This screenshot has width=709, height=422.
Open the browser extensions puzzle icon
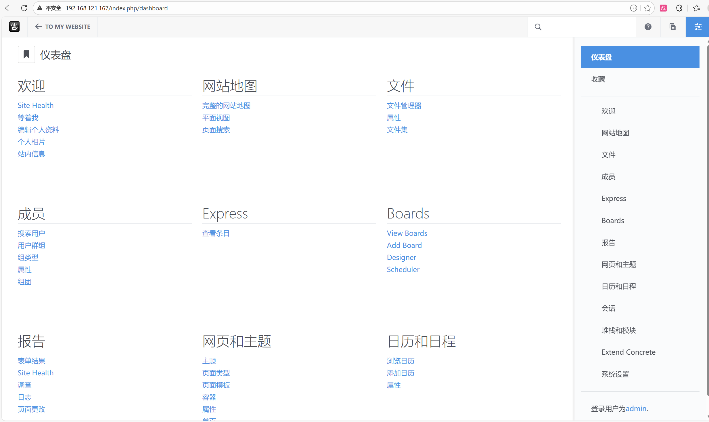pyautogui.click(x=679, y=8)
